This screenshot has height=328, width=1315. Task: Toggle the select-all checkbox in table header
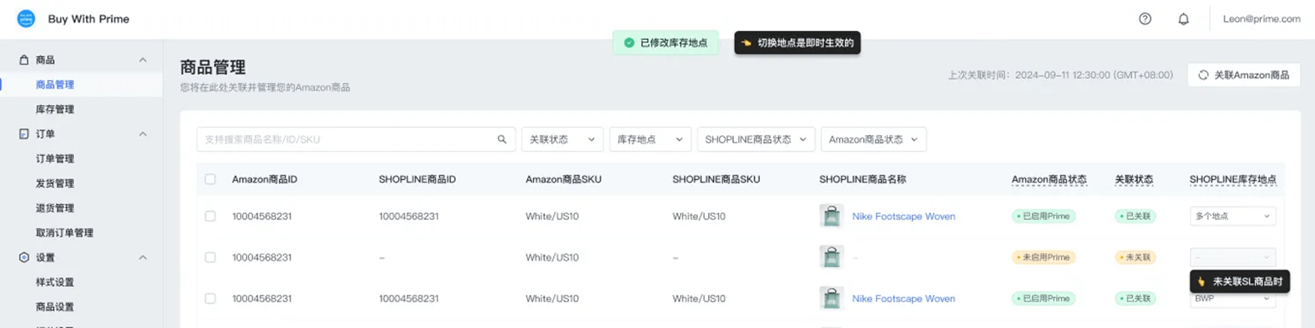point(210,179)
